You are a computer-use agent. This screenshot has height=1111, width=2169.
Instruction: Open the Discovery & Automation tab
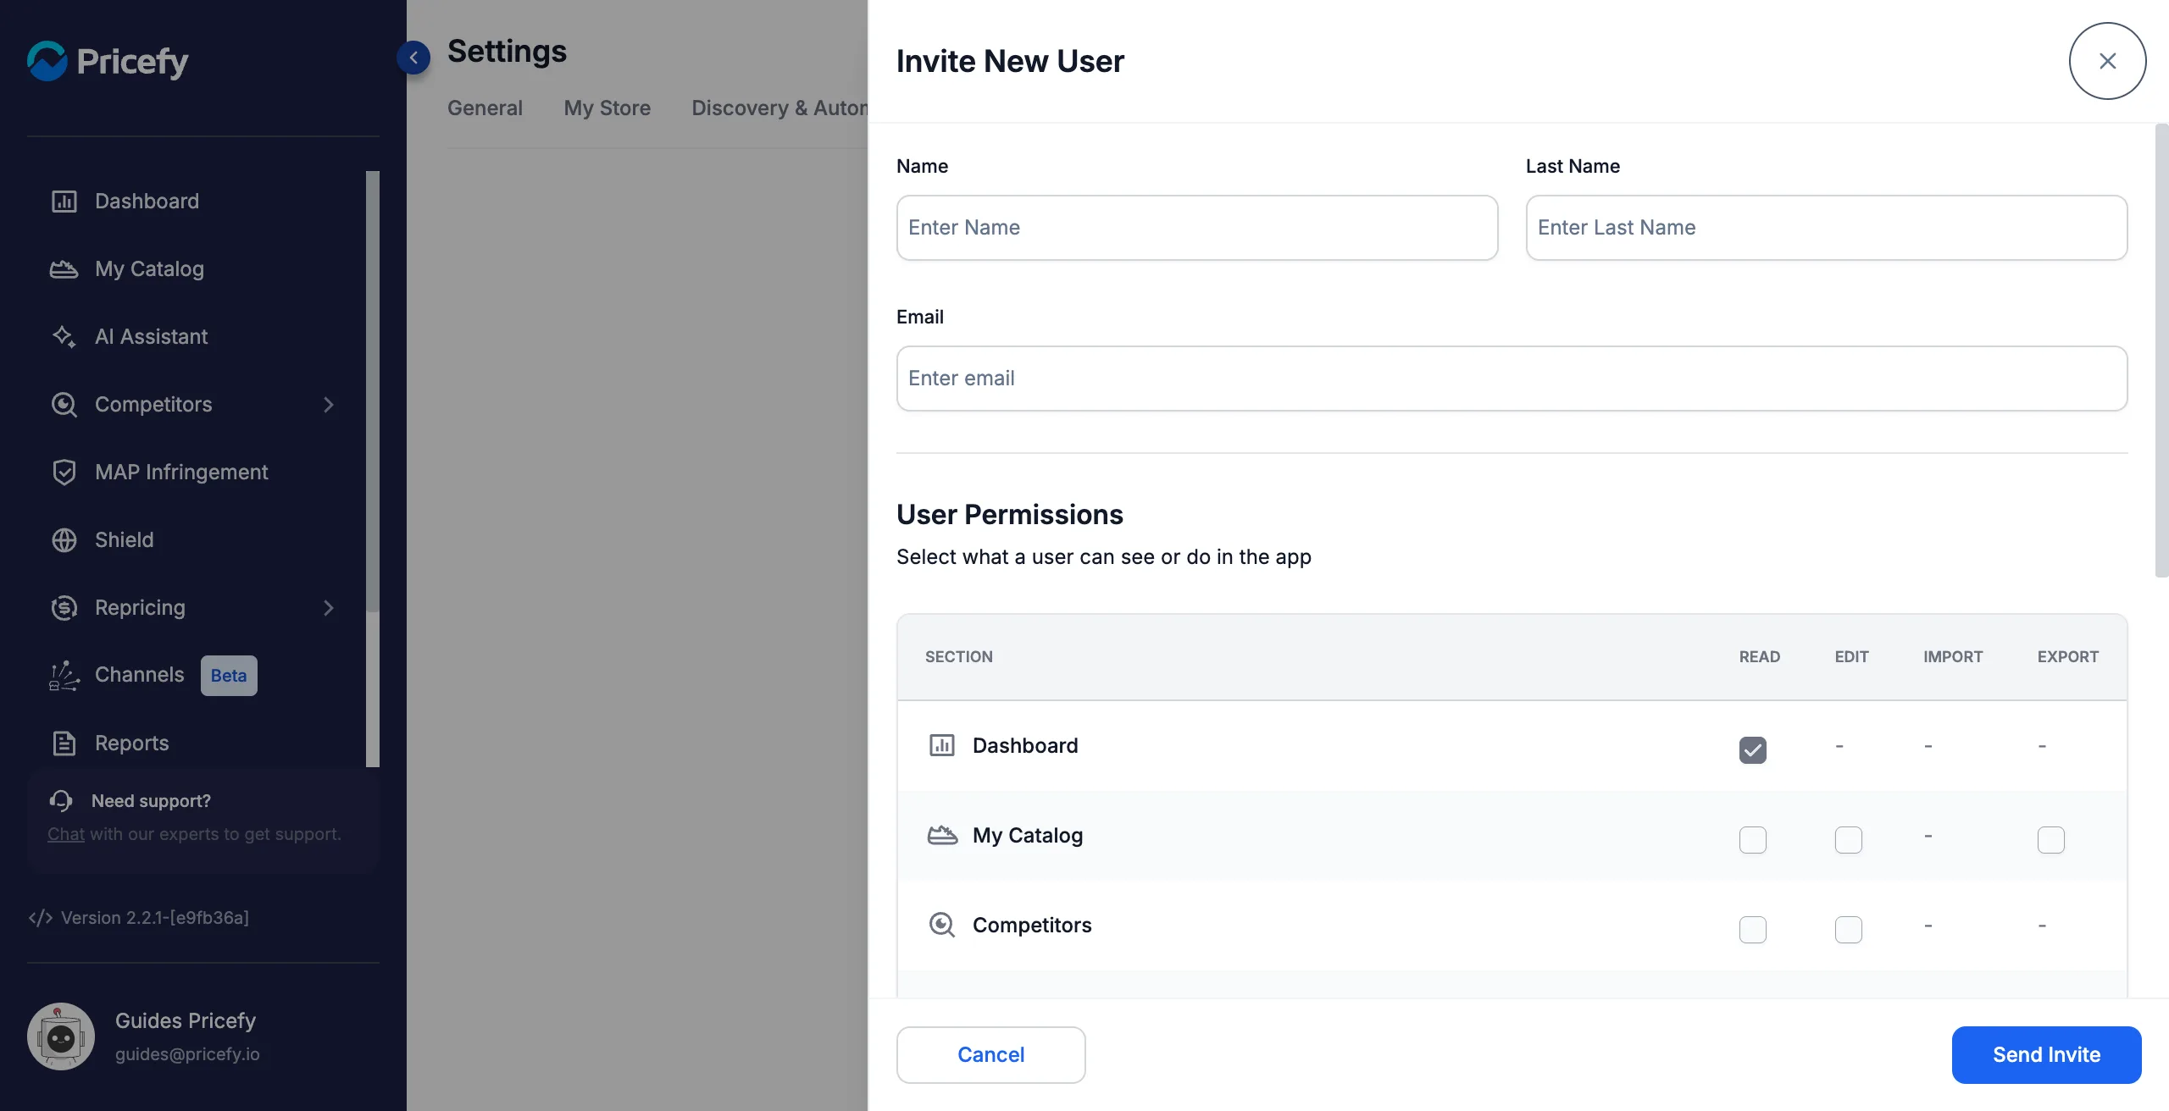pyautogui.click(x=779, y=108)
